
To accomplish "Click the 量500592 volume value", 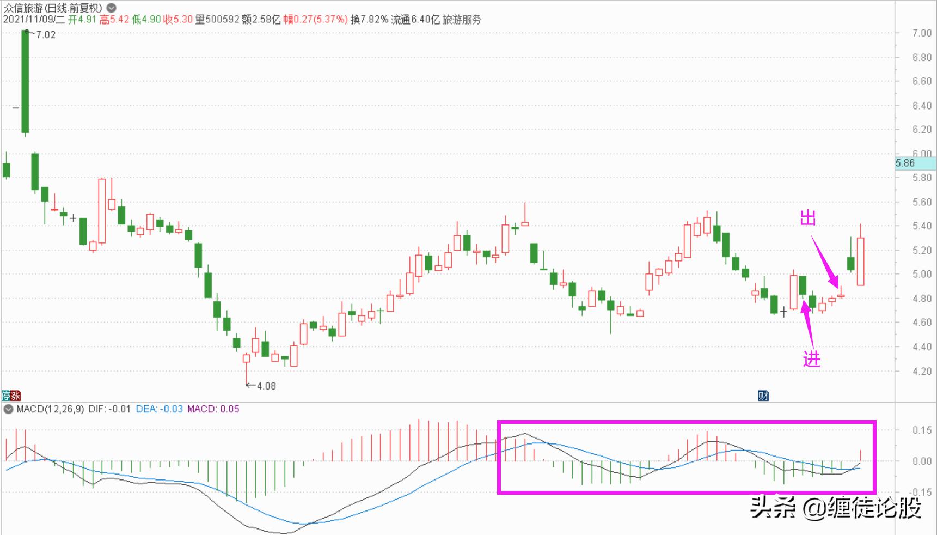I will pos(217,20).
